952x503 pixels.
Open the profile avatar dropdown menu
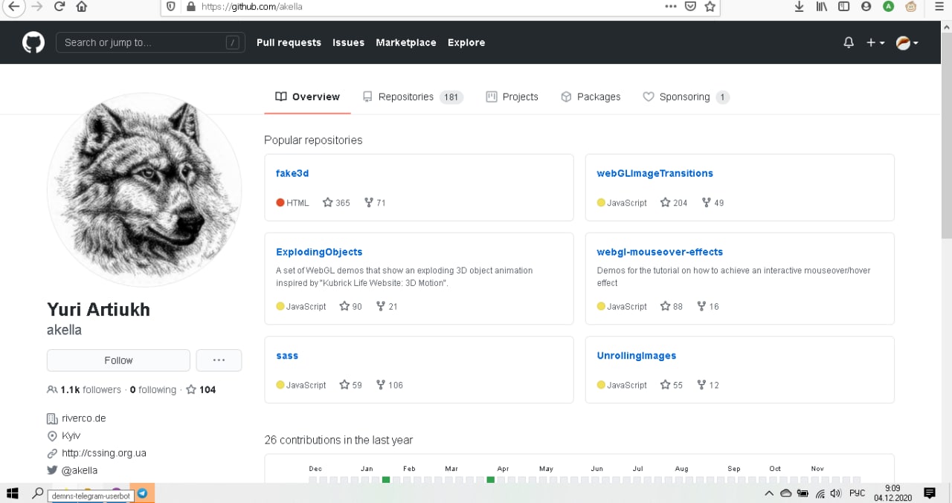907,42
